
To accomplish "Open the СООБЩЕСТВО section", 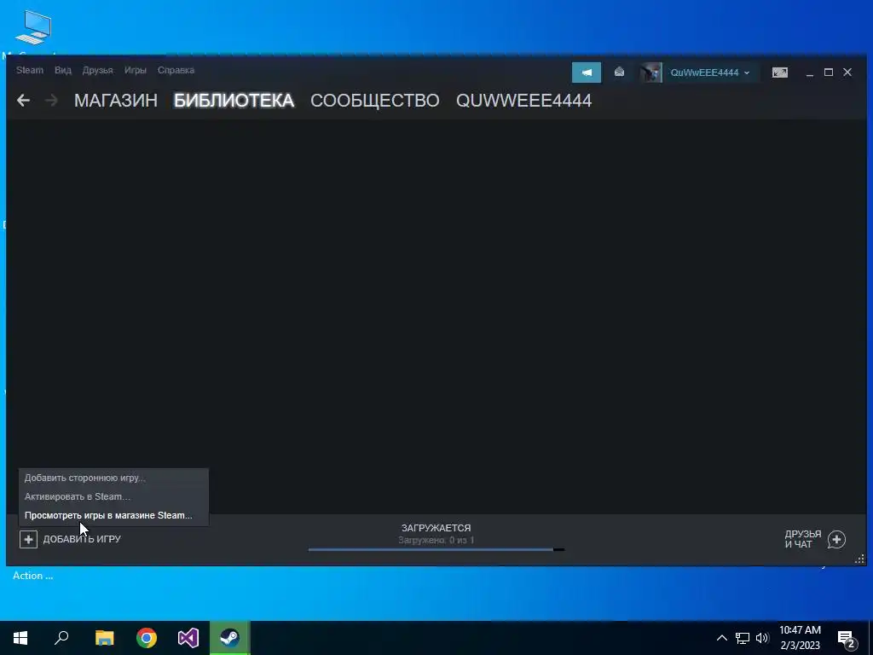I will 375,101.
